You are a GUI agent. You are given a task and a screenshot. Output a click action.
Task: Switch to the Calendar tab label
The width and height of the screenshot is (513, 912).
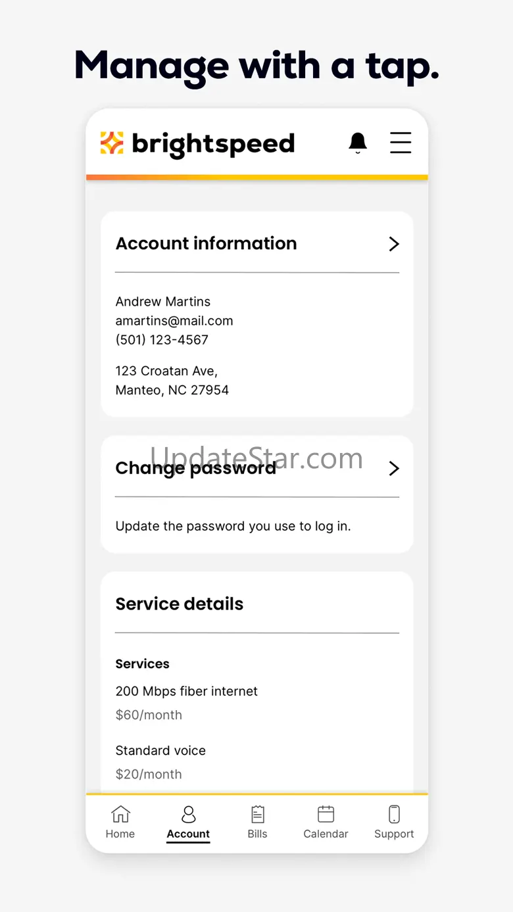click(x=326, y=834)
